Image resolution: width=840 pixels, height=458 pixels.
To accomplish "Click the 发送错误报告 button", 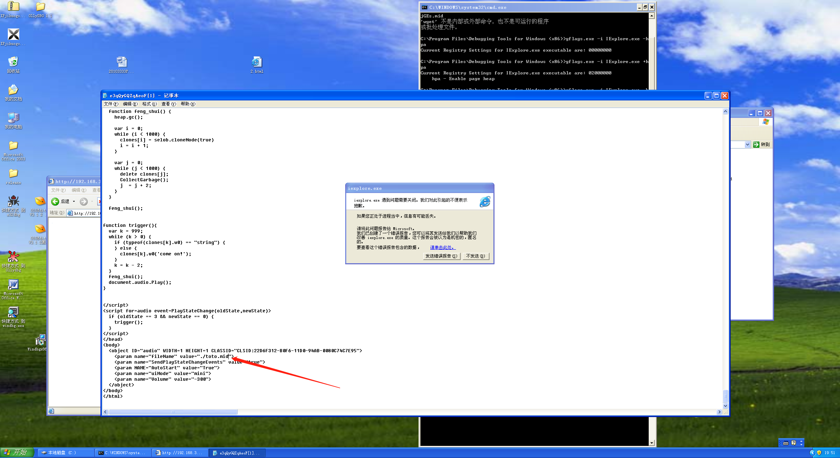I will [441, 256].
